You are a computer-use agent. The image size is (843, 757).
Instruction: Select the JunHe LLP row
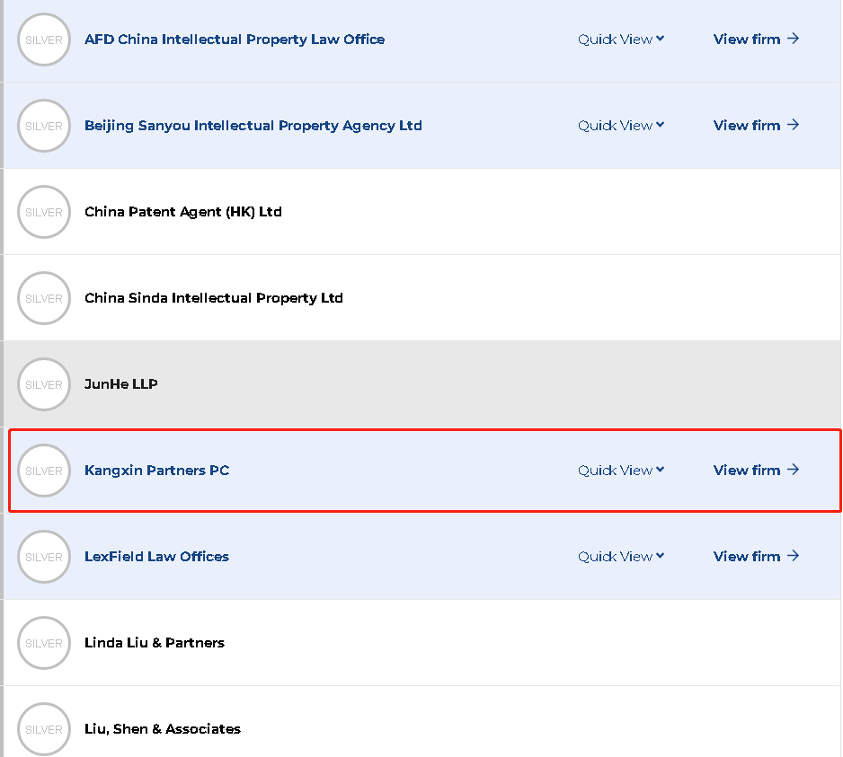click(422, 384)
